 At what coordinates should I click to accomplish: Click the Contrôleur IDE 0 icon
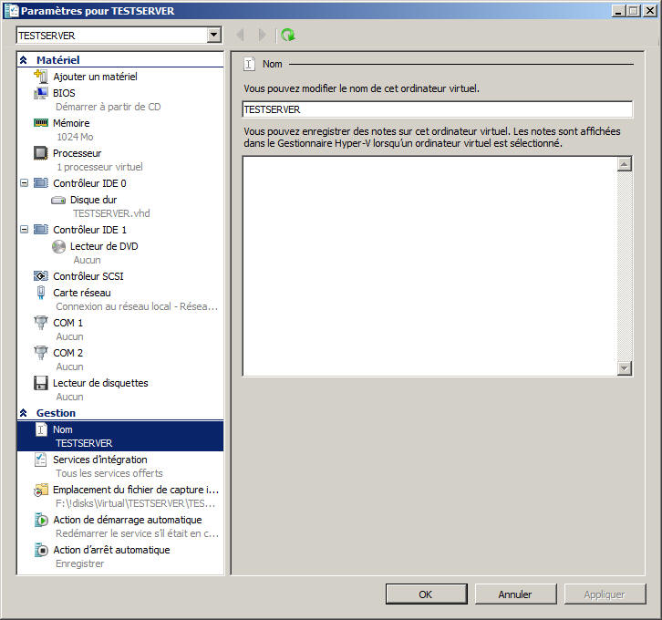click(x=40, y=182)
